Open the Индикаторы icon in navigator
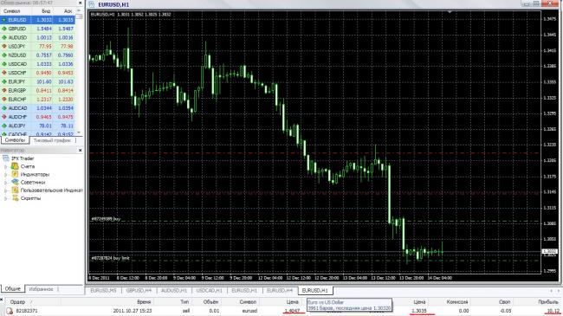 coord(15,174)
